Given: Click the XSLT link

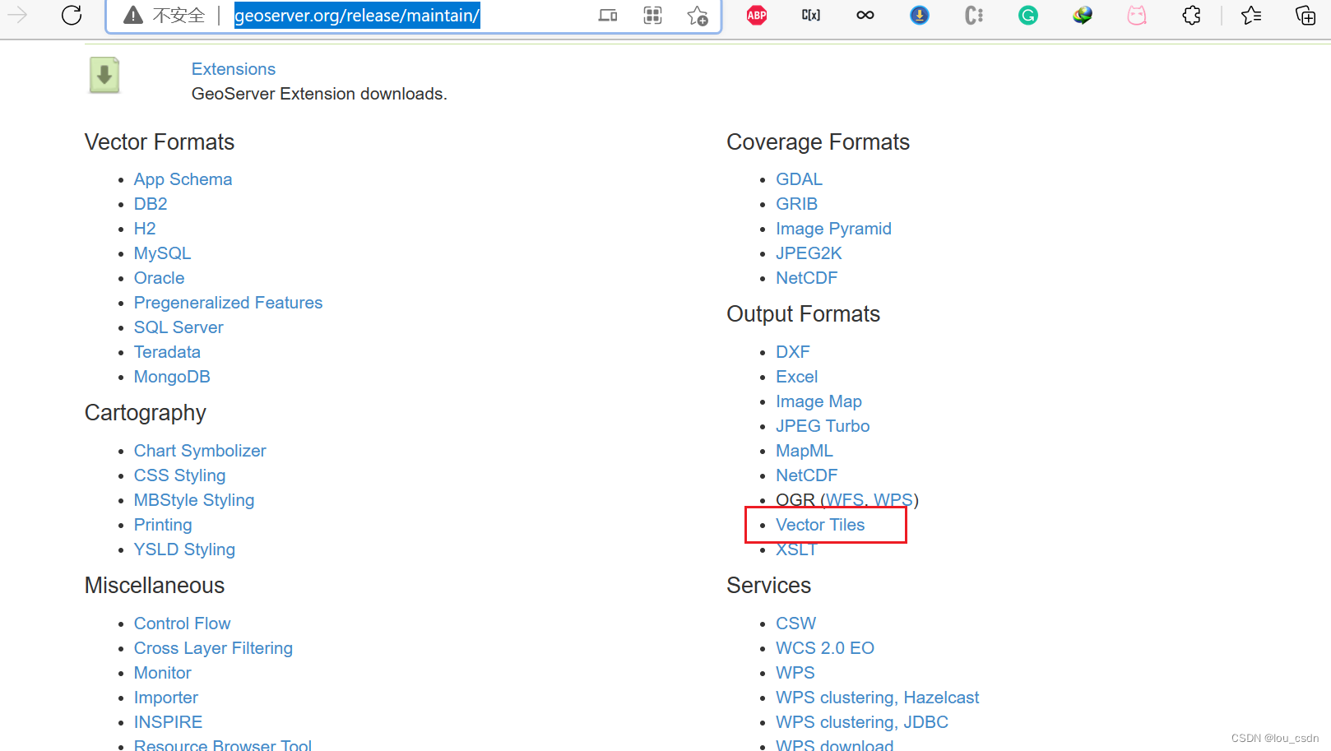Looking at the screenshot, I should pos(795,549).
